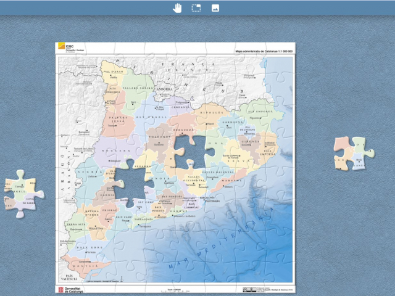The height and width of the screenshot is (296, 395).
Task: Click the GARROTXA region label
Action: point(231,122)
